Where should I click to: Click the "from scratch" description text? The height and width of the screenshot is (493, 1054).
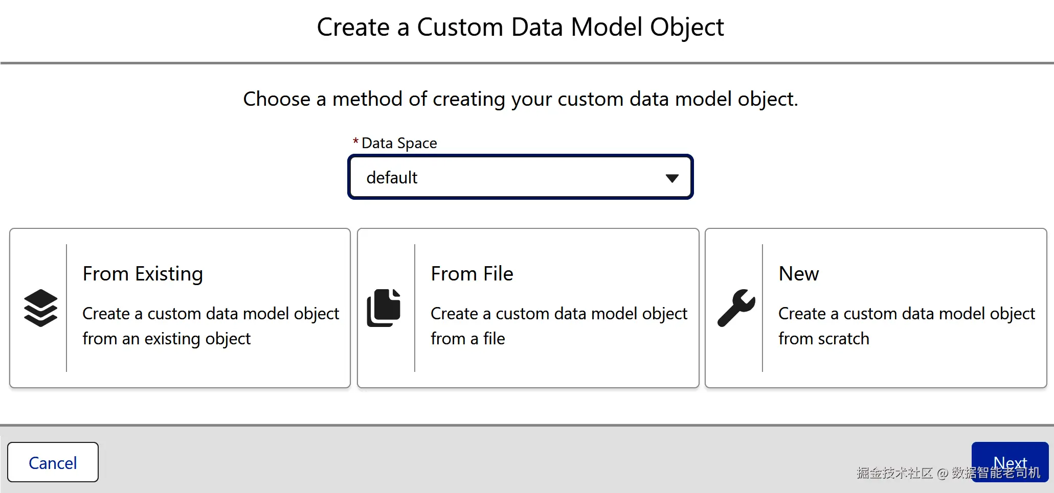click(823, 339)
